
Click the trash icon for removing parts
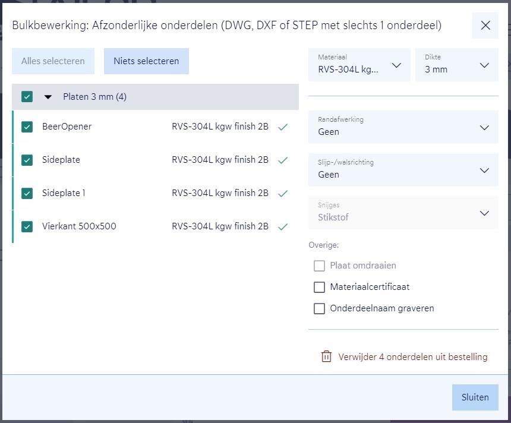pos(326,356)
